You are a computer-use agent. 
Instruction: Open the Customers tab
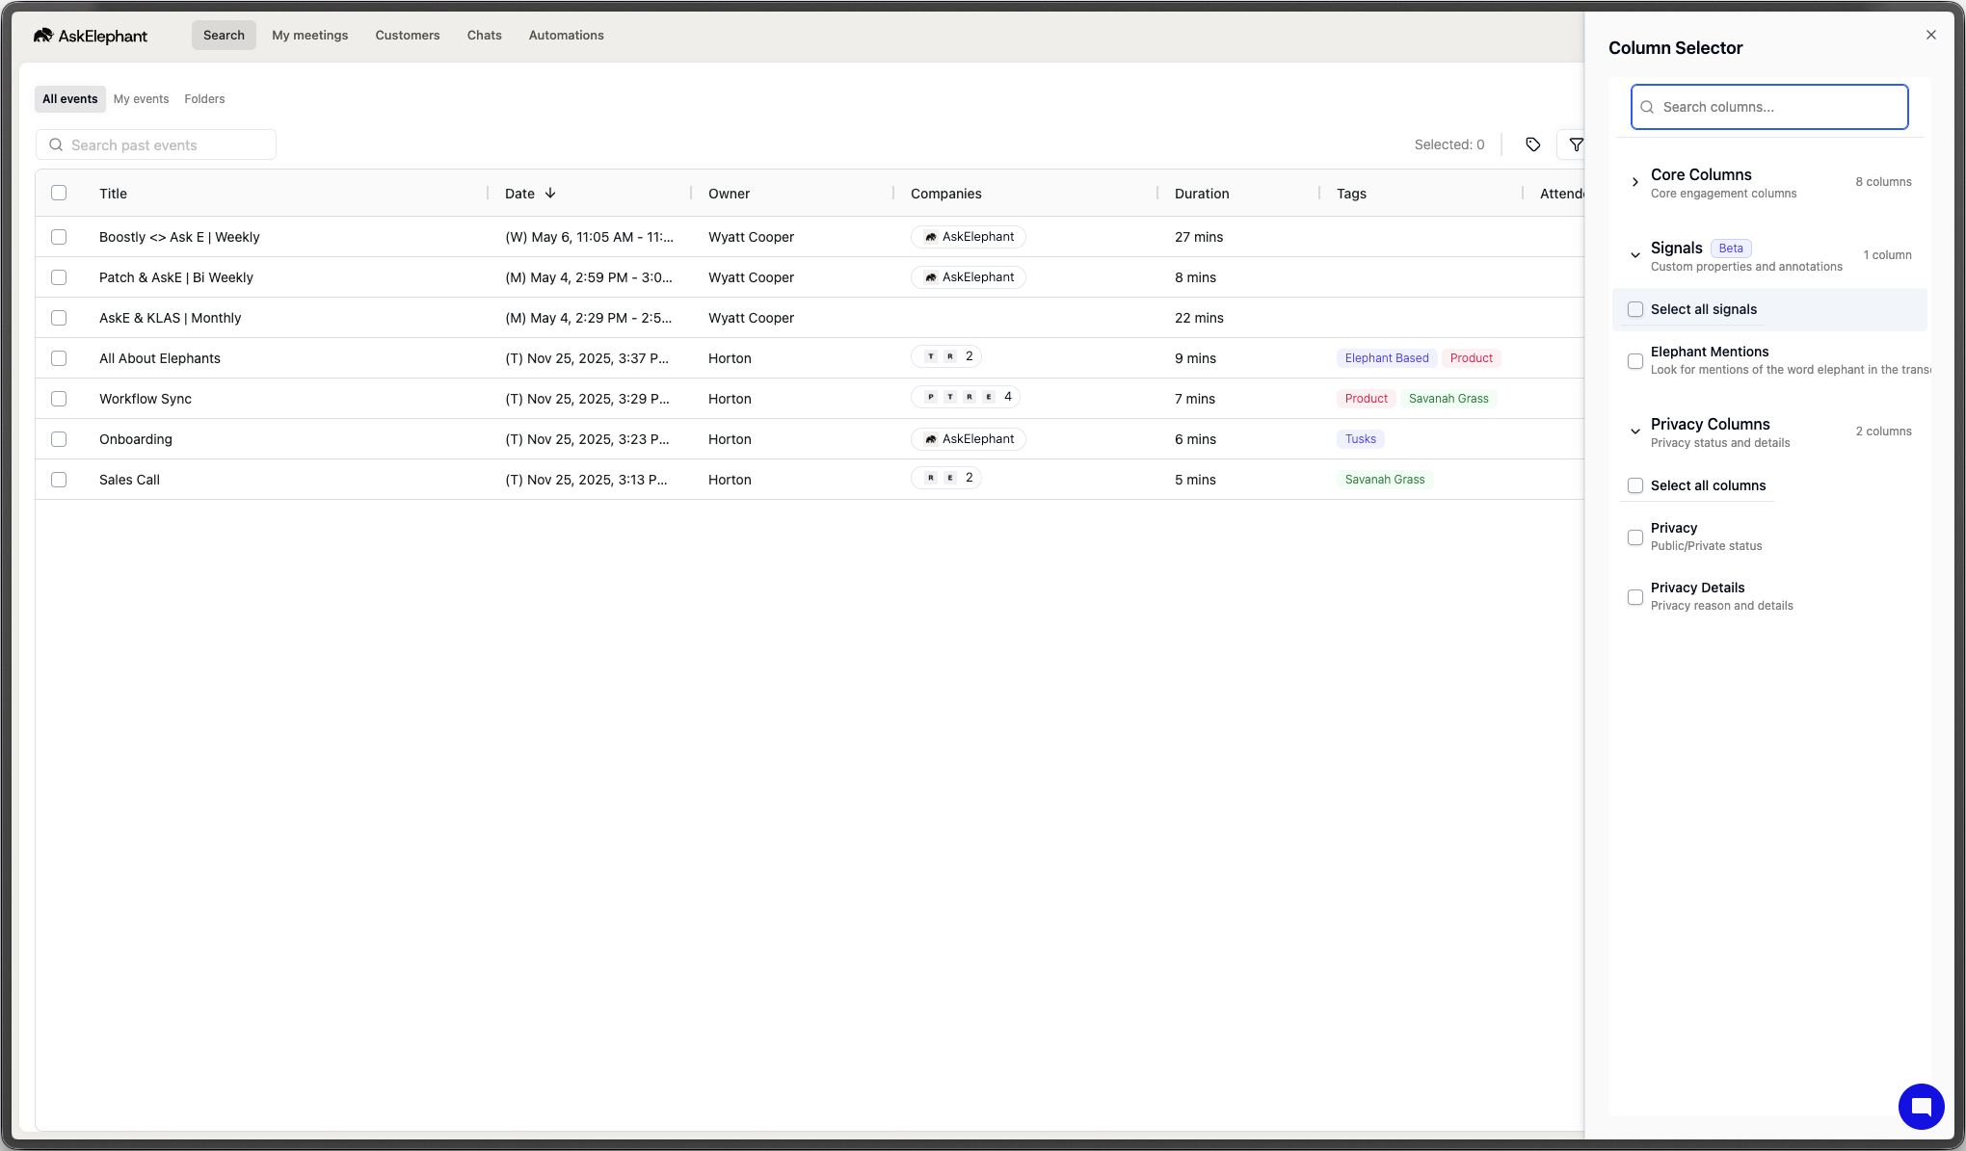[x=408, y=36]
